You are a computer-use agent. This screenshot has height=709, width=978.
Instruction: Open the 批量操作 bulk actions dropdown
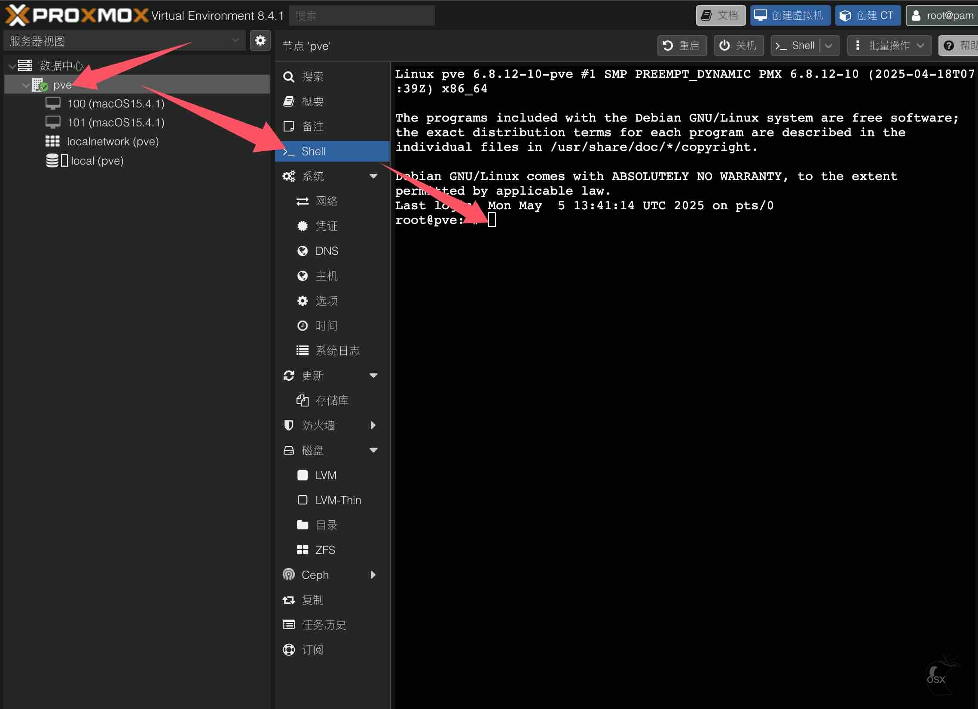coord(889,45)
